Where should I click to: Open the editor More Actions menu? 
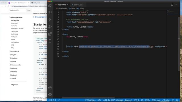[176, 5]
